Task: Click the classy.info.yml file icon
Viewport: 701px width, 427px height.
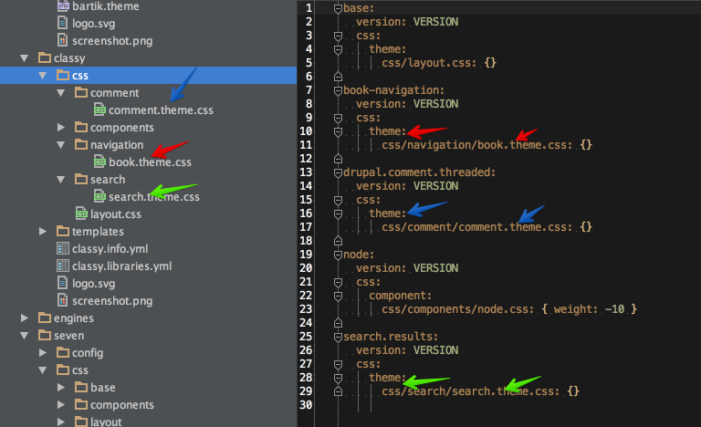Action: click(x=63, y=248)
